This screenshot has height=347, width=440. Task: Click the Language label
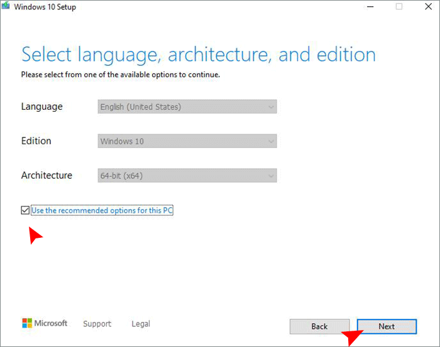point(42,107)
